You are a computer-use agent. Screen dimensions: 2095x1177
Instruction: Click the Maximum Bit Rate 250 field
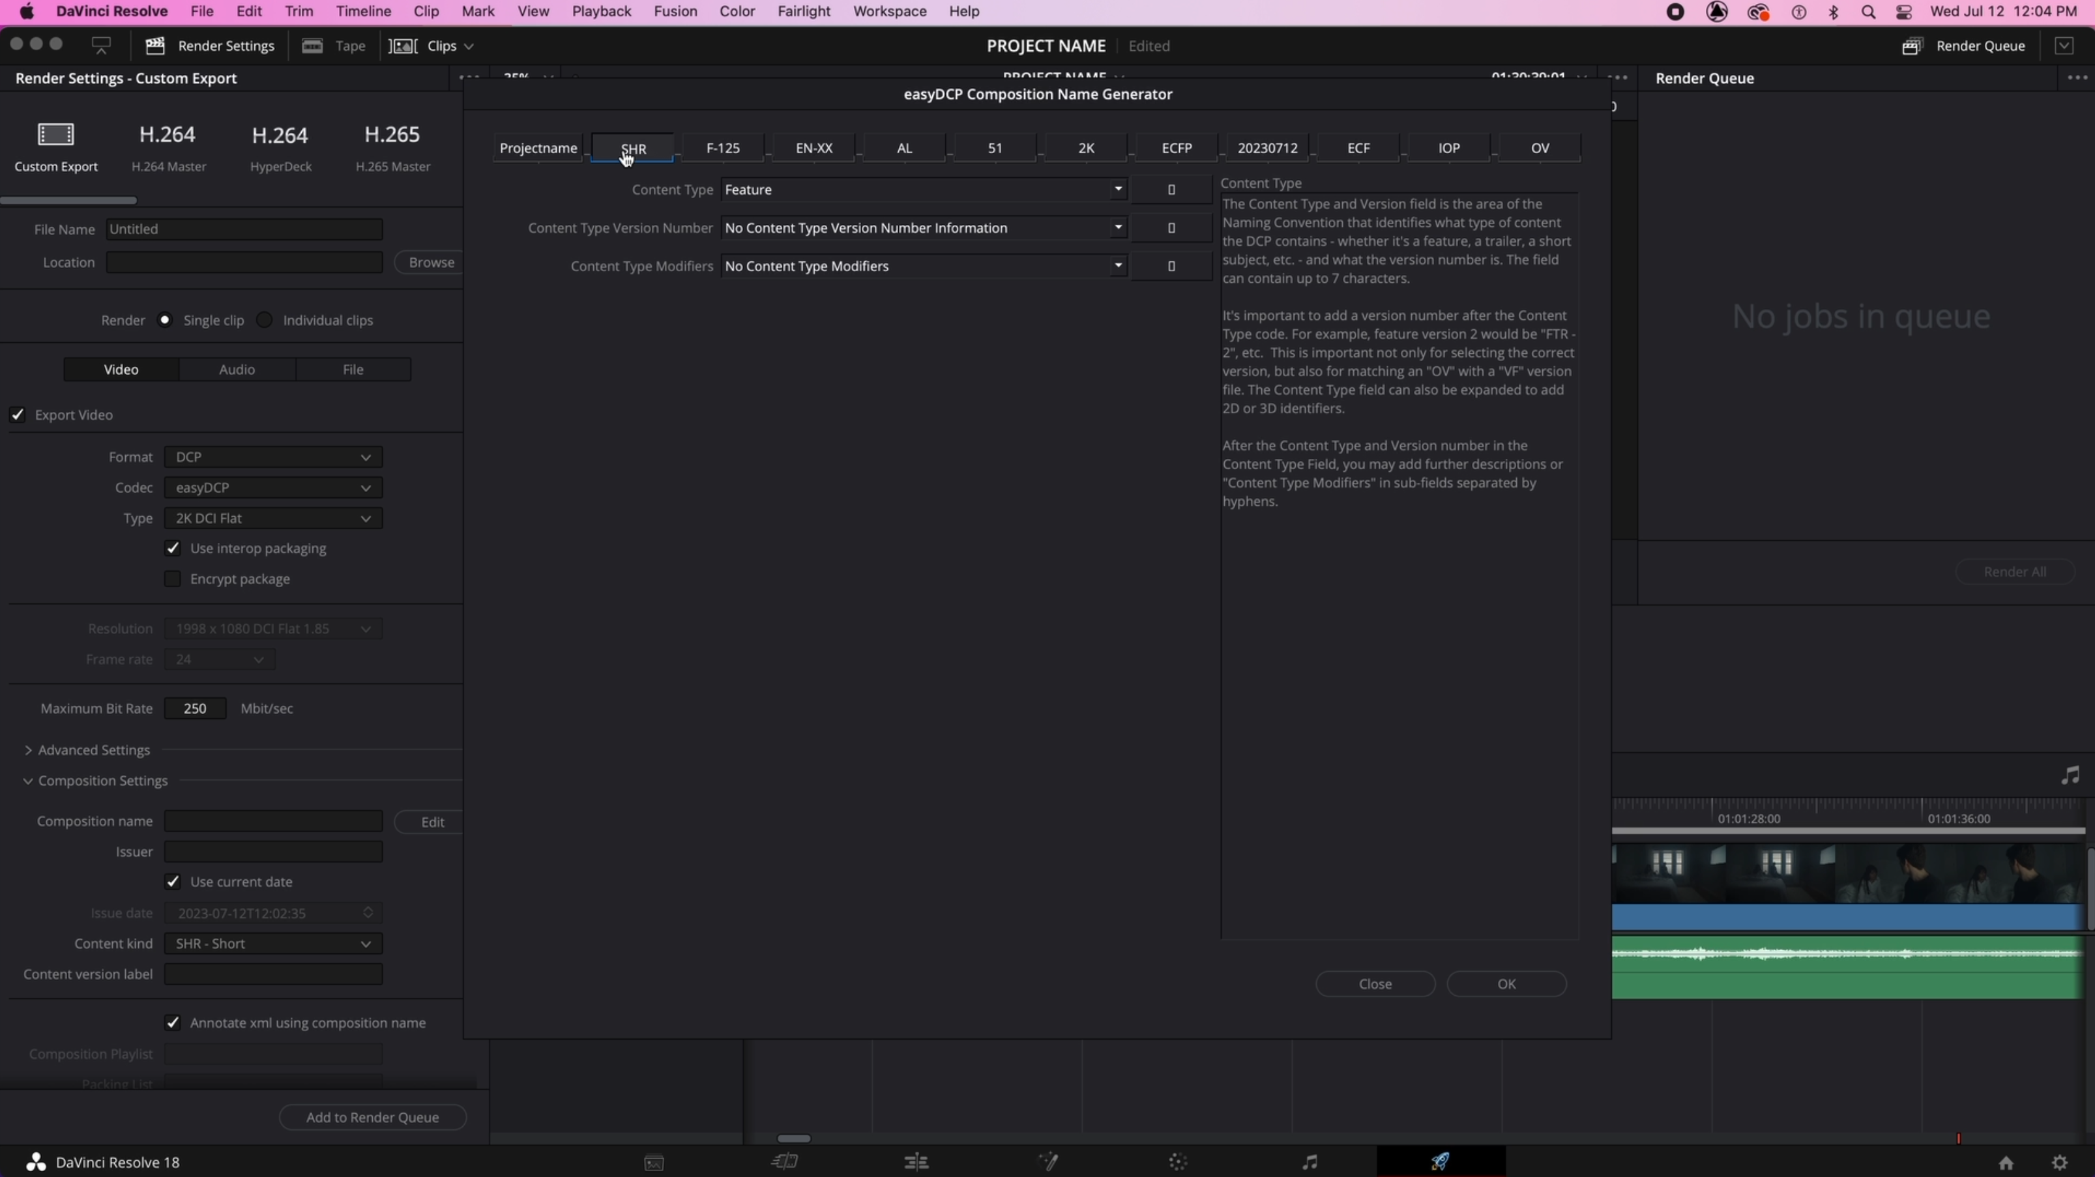(195, 708)
